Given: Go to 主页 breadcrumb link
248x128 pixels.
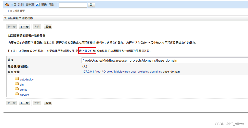Looking at the screenshot, I should [x=10, y=11].
